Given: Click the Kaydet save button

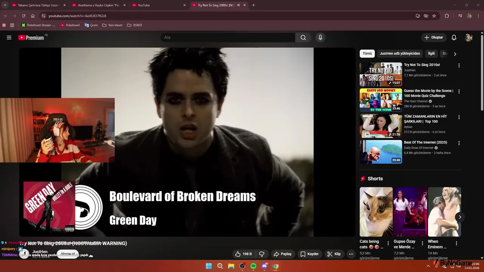Looking at the screenshot, I should tap(309, 254).
